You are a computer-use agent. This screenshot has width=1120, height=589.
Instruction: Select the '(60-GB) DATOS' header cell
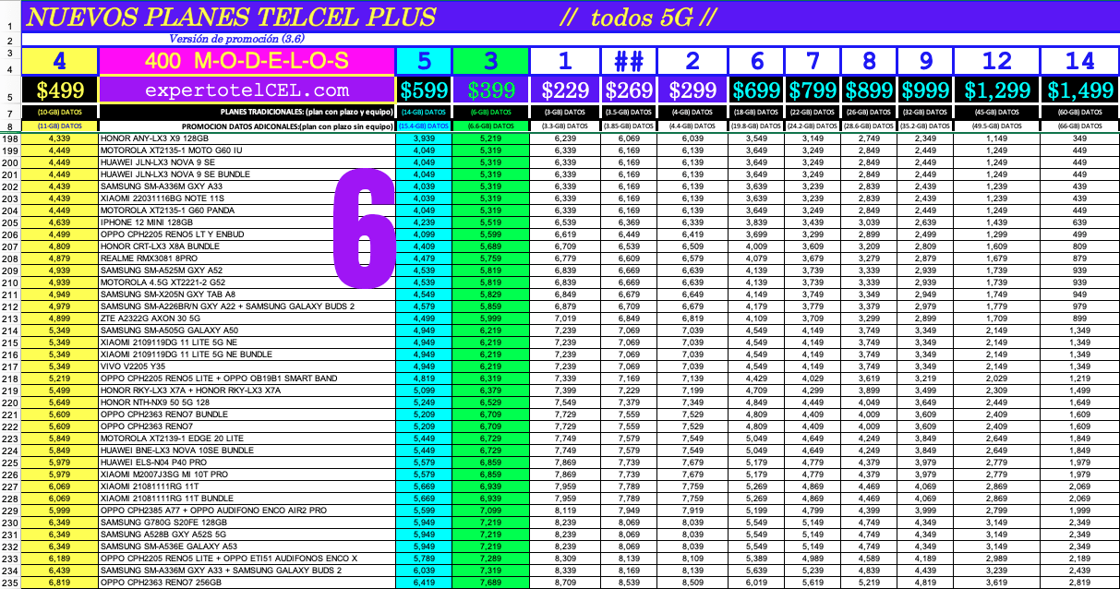pos(1080,113)
